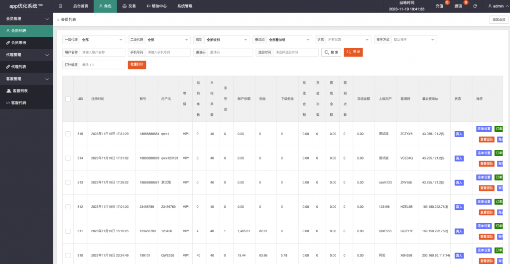510x264 pixels.
Task: Open the 排序方式 sort dropdown
Action: 414,40
